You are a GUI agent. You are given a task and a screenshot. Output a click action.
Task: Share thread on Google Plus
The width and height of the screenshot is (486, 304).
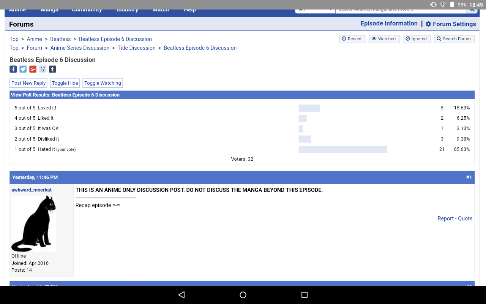(x=33, y=69)
